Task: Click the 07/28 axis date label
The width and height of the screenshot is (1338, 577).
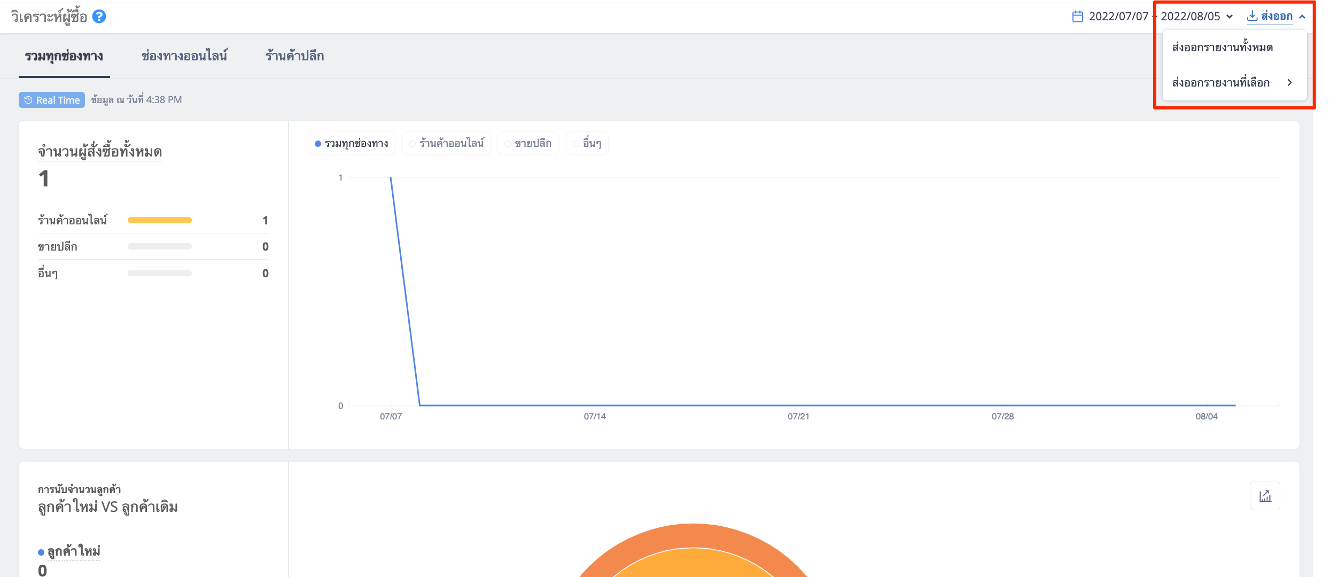Action: [x=1002, y=416]
